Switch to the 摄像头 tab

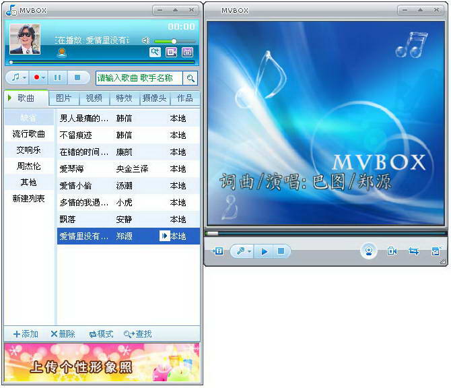155,98
